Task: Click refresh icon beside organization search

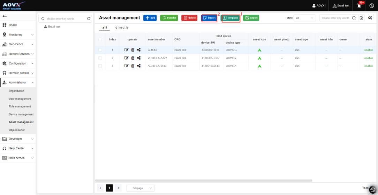Action: (89, 18)
